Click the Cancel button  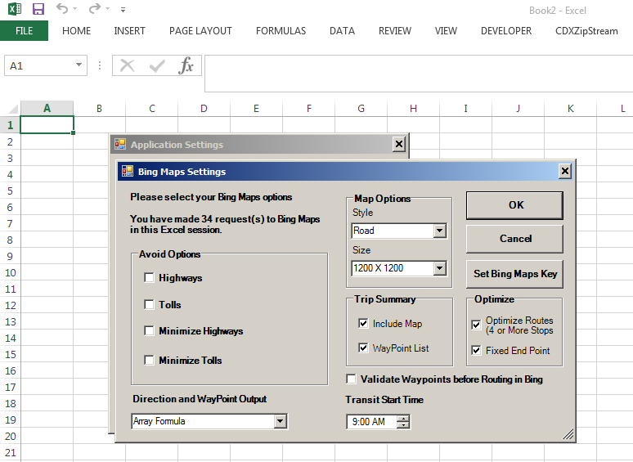514,239
